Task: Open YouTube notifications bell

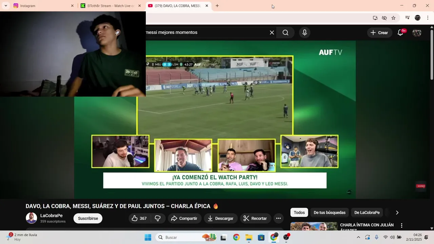Action: click(400, 33)
